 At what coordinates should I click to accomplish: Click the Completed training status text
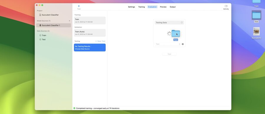[98, 108]
